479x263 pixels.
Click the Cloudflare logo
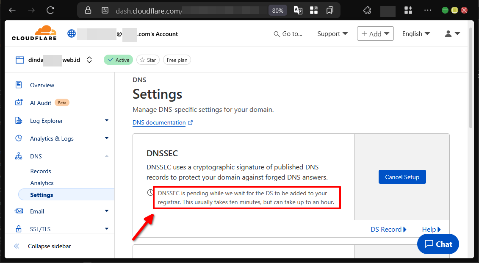(34, 33)
